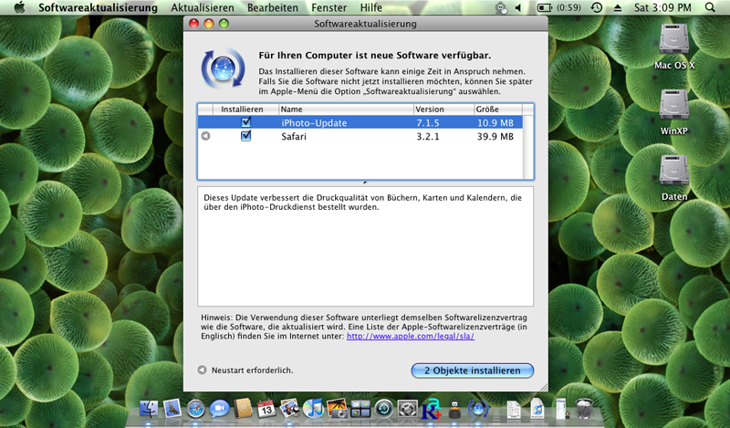
Task: Uncheck the iPhoto-Update install checkbox
Action: coord(245,122)
